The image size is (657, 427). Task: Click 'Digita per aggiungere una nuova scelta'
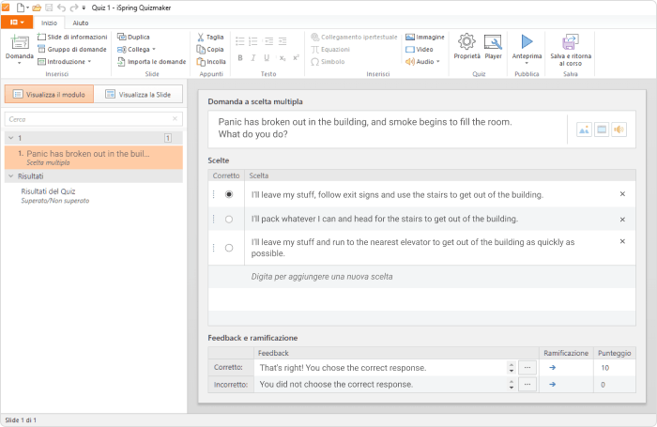322,277
